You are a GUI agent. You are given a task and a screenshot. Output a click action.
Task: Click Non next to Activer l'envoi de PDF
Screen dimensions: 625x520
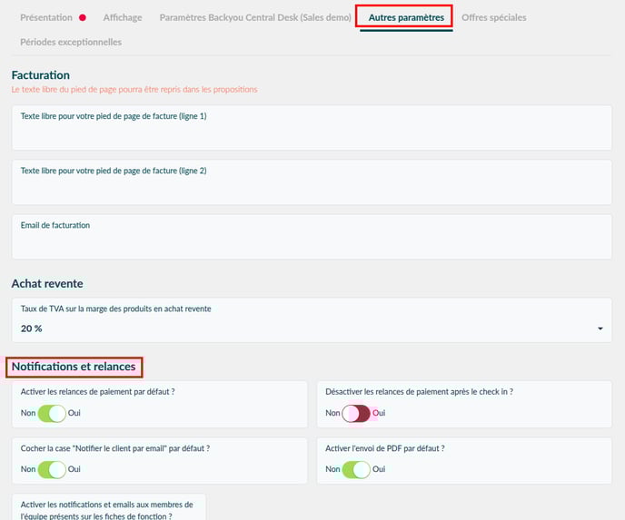pos(332,469)
